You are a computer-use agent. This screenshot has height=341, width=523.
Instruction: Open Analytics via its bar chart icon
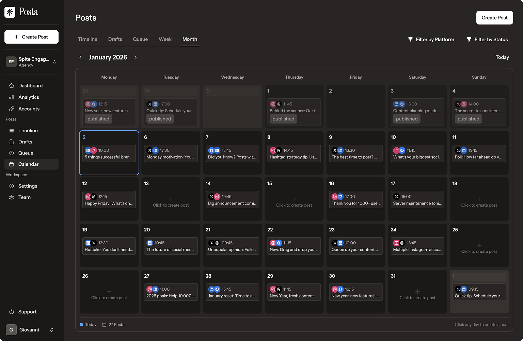click(x=12, y=97)
